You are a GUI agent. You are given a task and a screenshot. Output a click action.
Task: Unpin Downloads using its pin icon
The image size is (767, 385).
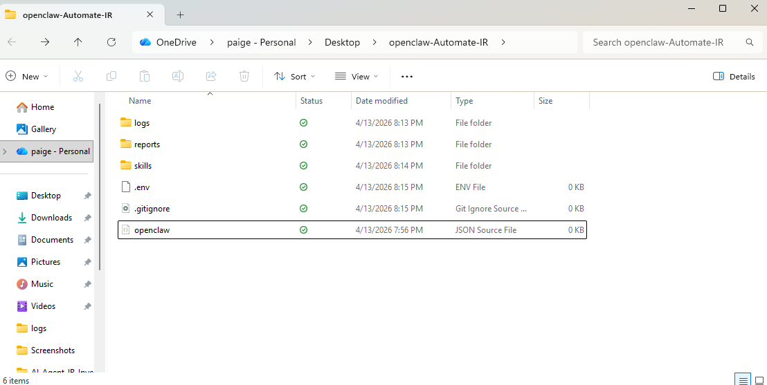tap(87, 218)
